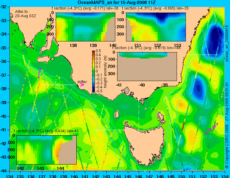This screenshot has width=230, height=178.
Task: Click the 'height anomaly (m)' label
Action: (105, 72)
